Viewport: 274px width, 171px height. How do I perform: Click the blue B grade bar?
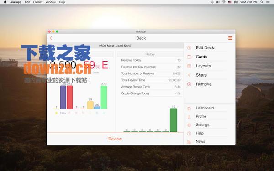pos(97,108)
